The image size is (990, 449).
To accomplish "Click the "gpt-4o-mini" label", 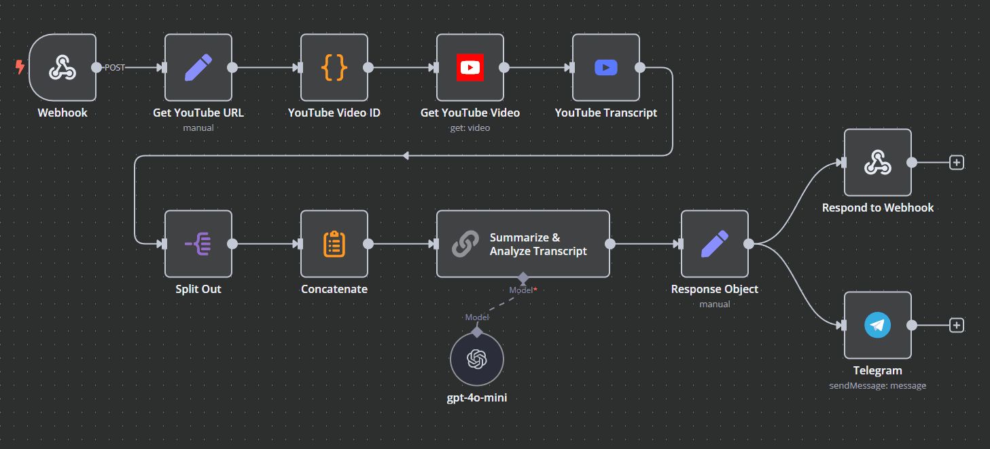I will coord(477,397).
